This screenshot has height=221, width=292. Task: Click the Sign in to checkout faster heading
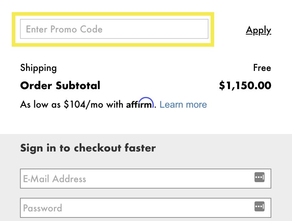click(88, 148)
